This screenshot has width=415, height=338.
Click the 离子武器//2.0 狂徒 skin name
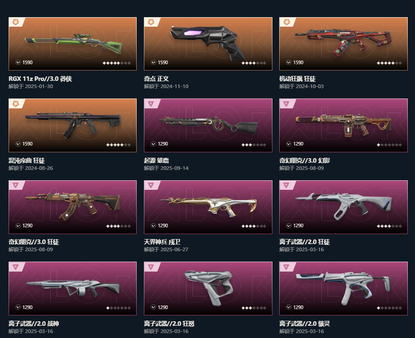pyautogui.click(x=305, y=242)
